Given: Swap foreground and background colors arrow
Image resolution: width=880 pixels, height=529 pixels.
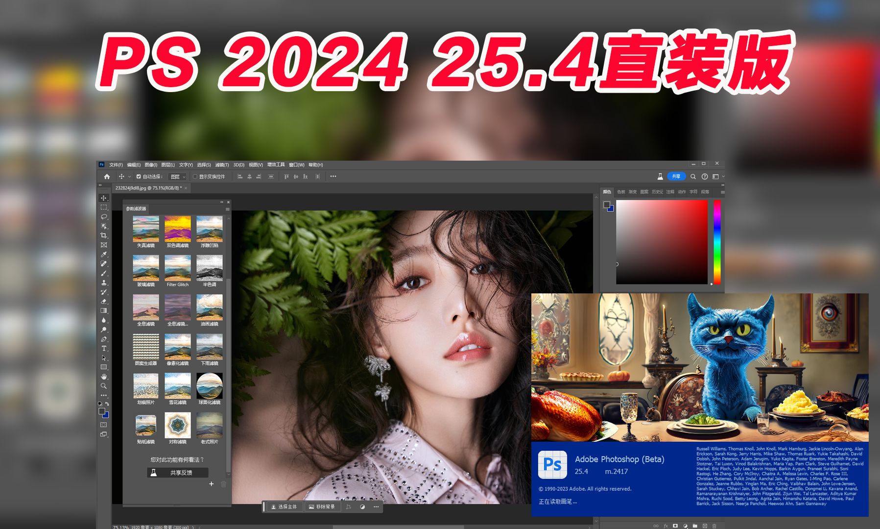Looking at the screenshot, I should (x=107, y=404).
